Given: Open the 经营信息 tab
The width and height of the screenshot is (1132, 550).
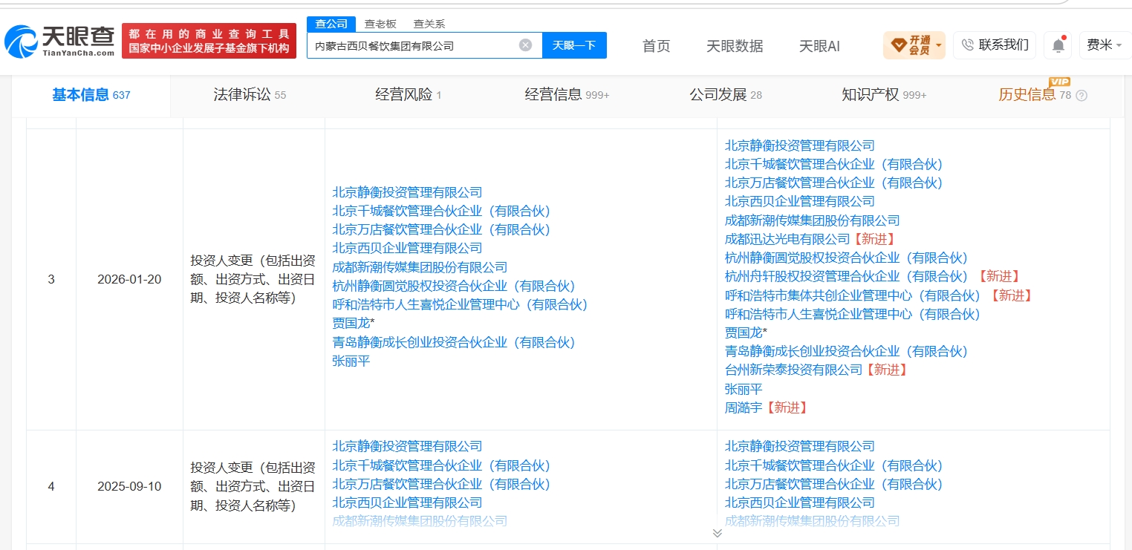Looking at the screenshot, I should click(567, 95).
